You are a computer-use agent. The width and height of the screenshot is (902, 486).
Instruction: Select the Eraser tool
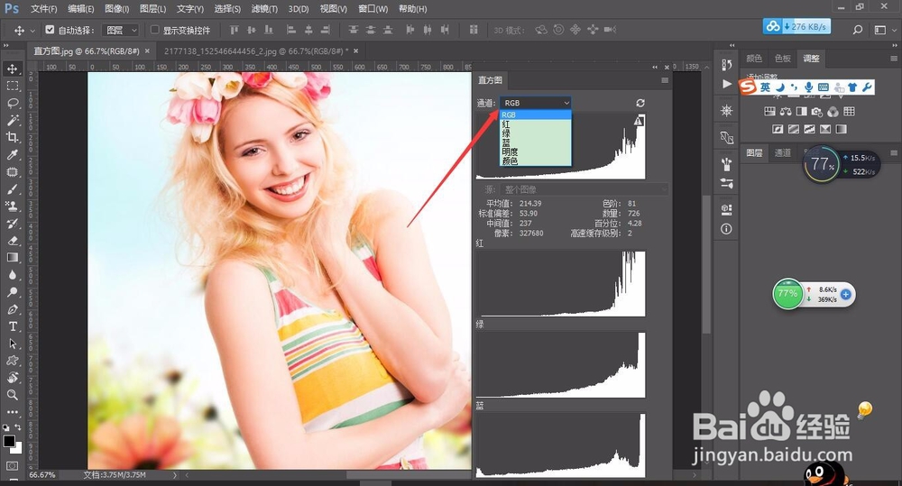(x=12, y=241)
